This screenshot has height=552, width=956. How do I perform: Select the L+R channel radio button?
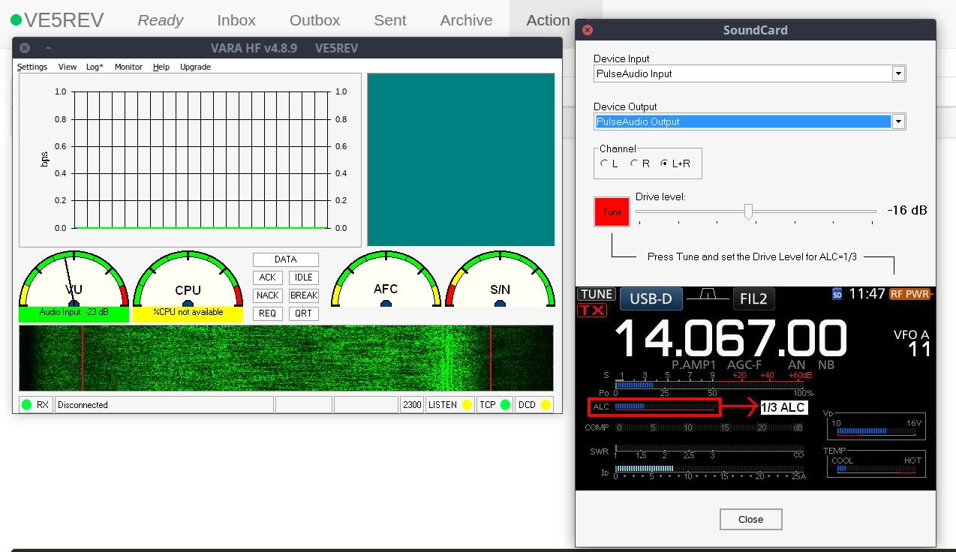664,163
